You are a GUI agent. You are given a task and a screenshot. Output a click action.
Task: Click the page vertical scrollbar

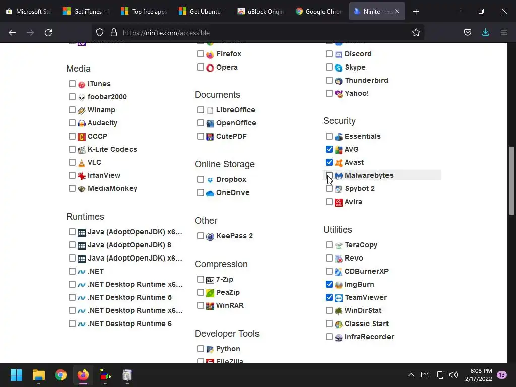[x=511, y=181]
